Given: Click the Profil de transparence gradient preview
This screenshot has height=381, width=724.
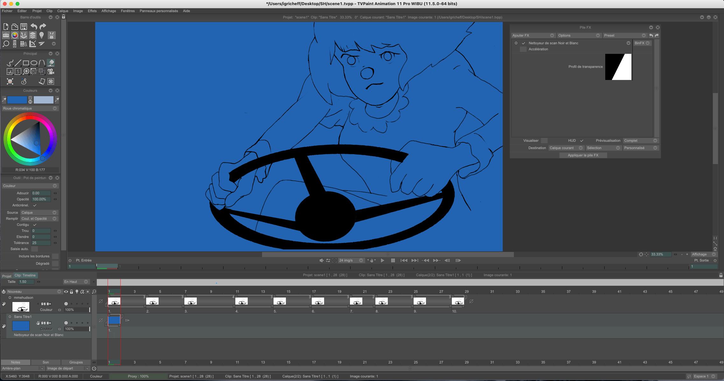Looking at the screenshot, I should click(x=618, y=67).
